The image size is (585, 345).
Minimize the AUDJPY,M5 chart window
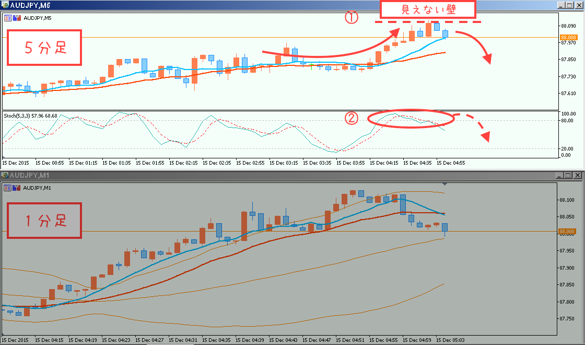point(560,5)
